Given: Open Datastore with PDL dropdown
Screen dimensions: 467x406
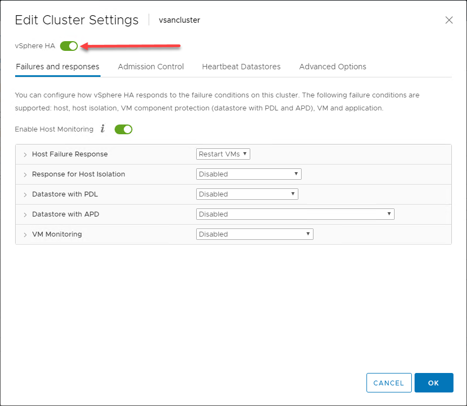Looking at the screenshot, I should 247,194.
